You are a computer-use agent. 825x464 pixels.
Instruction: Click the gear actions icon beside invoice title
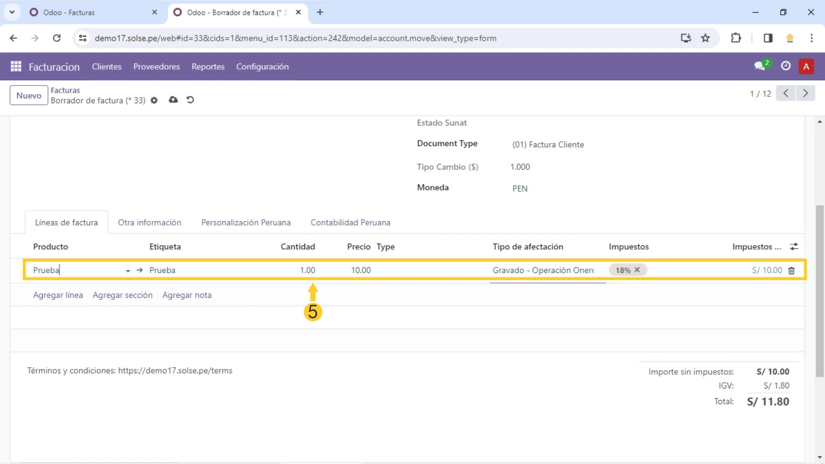[154, 100]
